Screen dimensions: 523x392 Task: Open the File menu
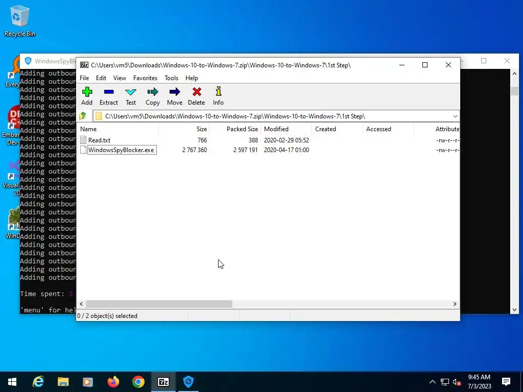pos(84,78)
